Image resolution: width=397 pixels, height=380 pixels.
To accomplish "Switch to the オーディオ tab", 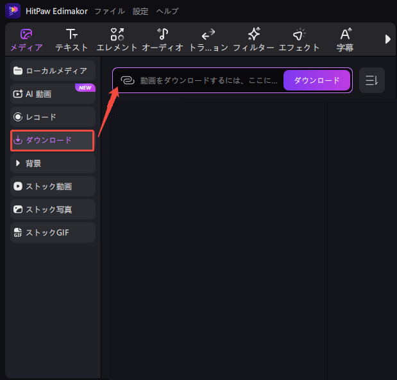I will pyautogui.click(x=162, y=40).
